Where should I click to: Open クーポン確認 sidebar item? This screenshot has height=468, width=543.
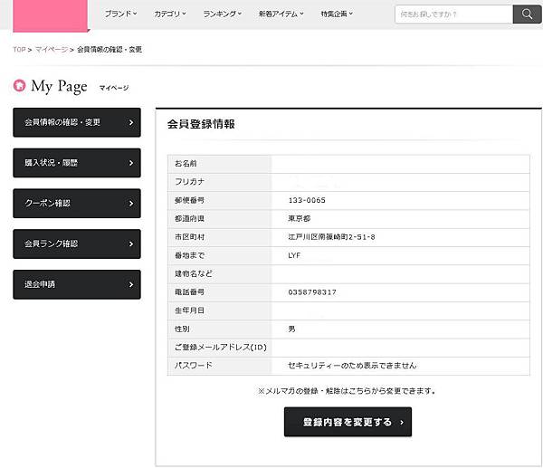[x=77, y=204]
